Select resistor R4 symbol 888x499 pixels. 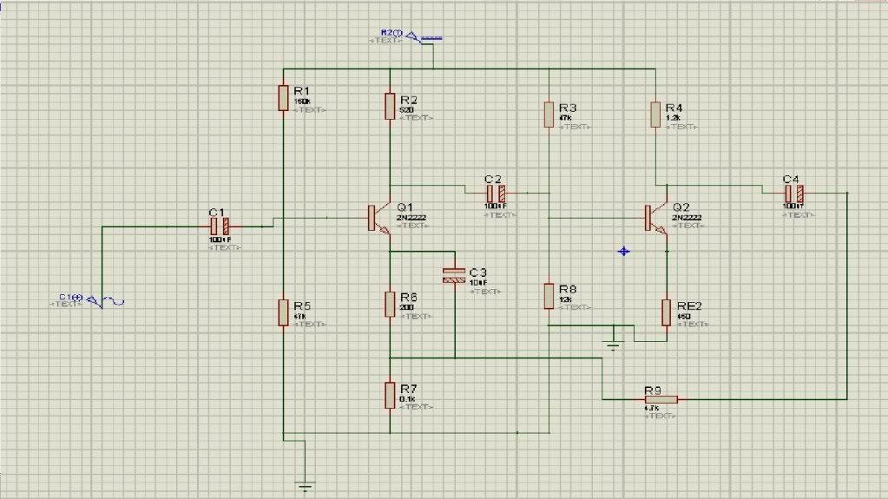(655, 115)
